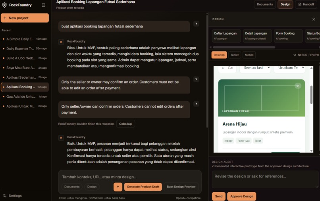Screen dimensions: 320x201
Task: Open recent project Gua Ada Ide Untu...
Action: [25, 97]
